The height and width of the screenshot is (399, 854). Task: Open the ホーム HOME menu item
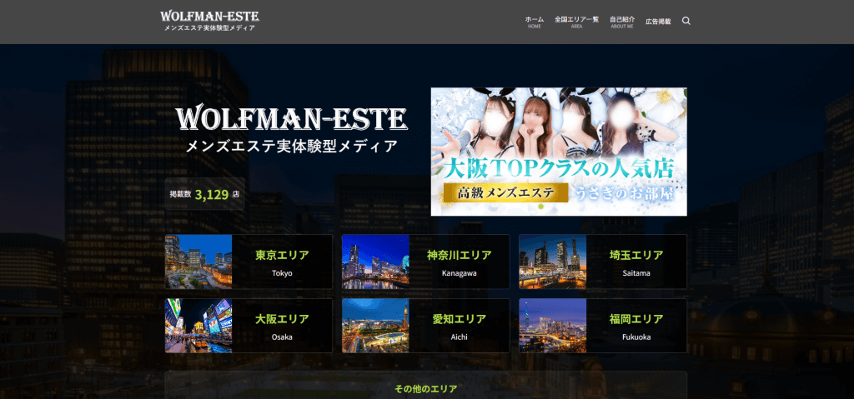click(x=535, y=22)
